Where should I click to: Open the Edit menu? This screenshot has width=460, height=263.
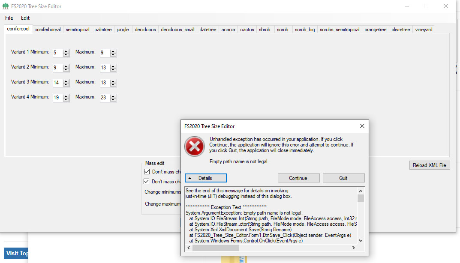pos(25,18)
